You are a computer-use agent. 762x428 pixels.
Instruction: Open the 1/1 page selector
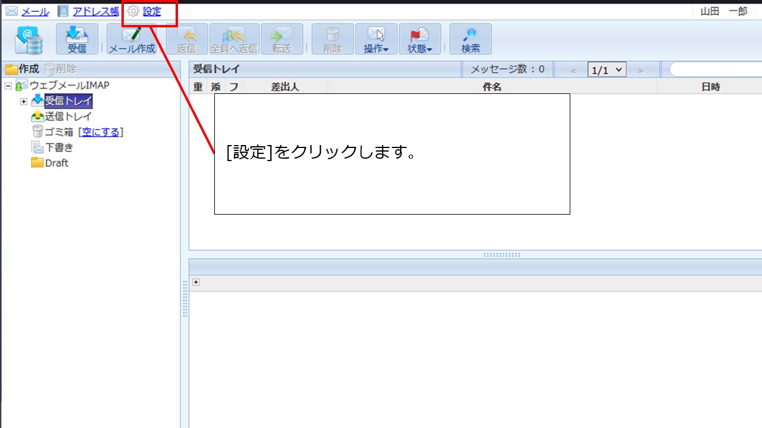pos(606,69)
